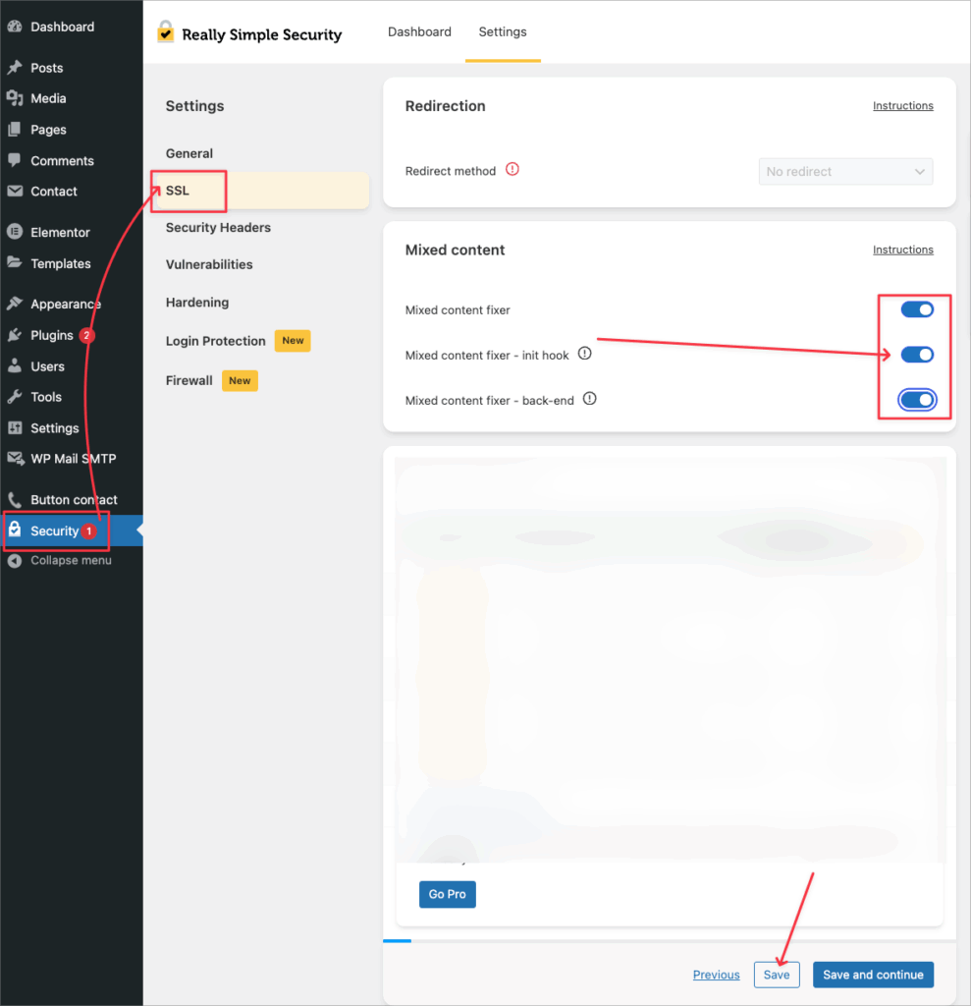Click the Settings sliders icon in sidebar

point(15,427)
